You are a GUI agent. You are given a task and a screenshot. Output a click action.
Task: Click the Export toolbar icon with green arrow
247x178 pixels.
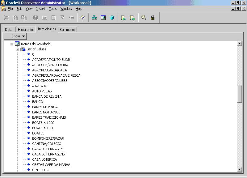(132, 18)
